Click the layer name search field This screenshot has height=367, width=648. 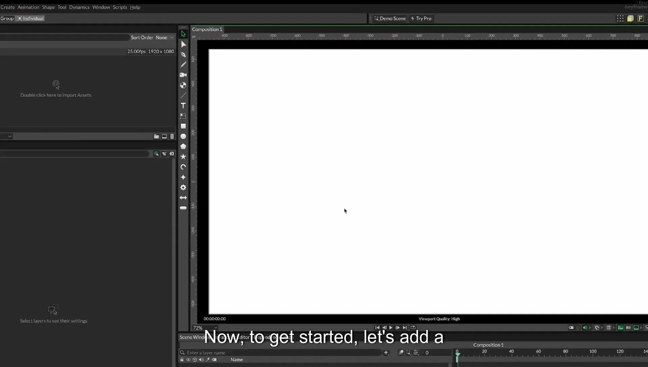[280, 352]
